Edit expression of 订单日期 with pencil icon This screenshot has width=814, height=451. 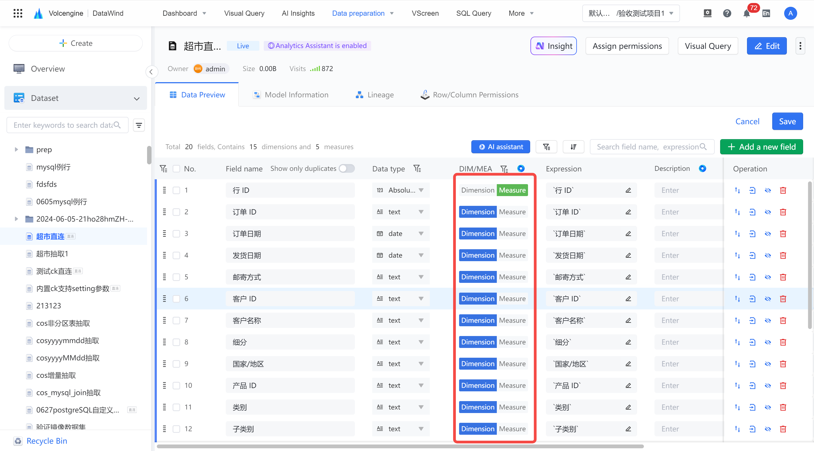coord(628,234)
